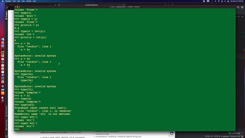Click the status bar cursor position 10:10
Image resolution: width=245 pixels, height=138 pixels.
pyautogui.click(x=207, y=136)
